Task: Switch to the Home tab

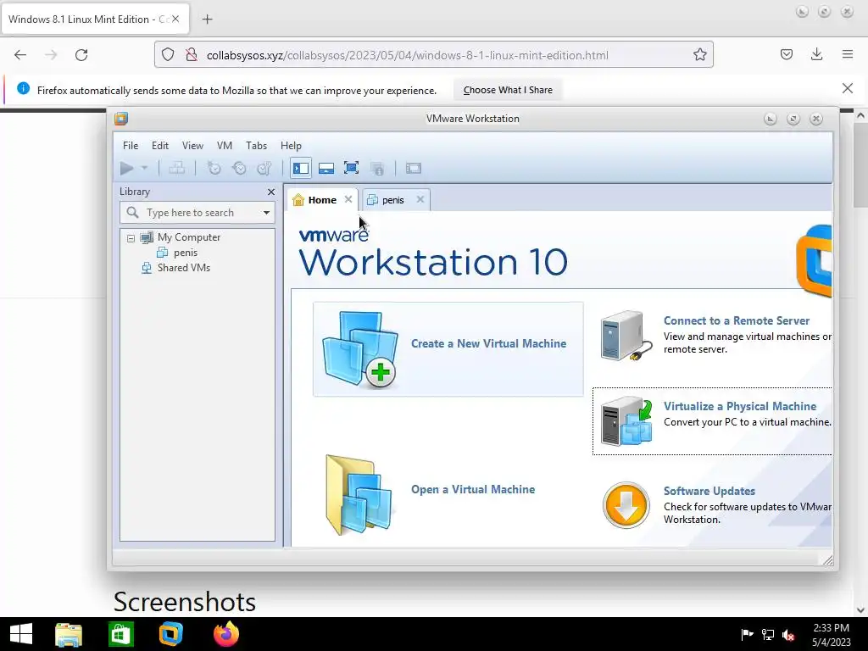Action: (322, 200)
